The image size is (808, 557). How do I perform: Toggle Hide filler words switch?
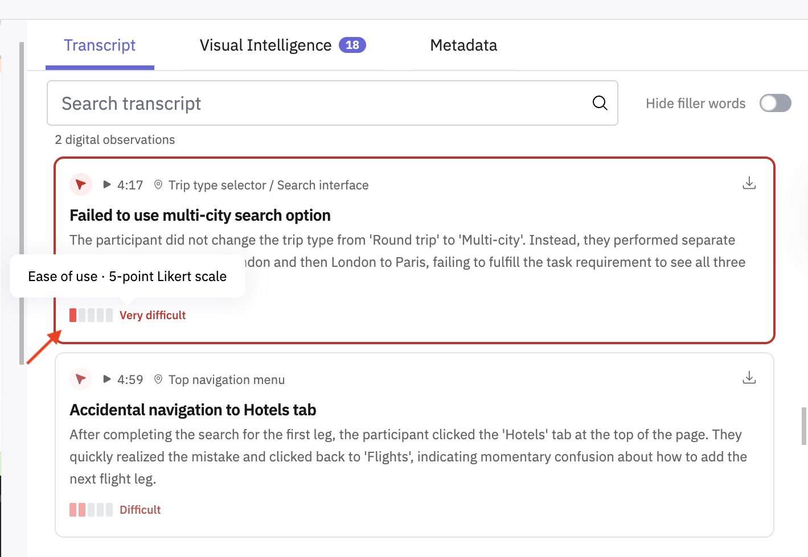coord(775,103)
